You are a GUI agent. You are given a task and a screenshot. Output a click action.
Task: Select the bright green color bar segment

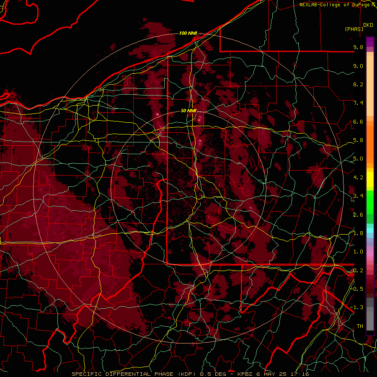click(370, 202)
